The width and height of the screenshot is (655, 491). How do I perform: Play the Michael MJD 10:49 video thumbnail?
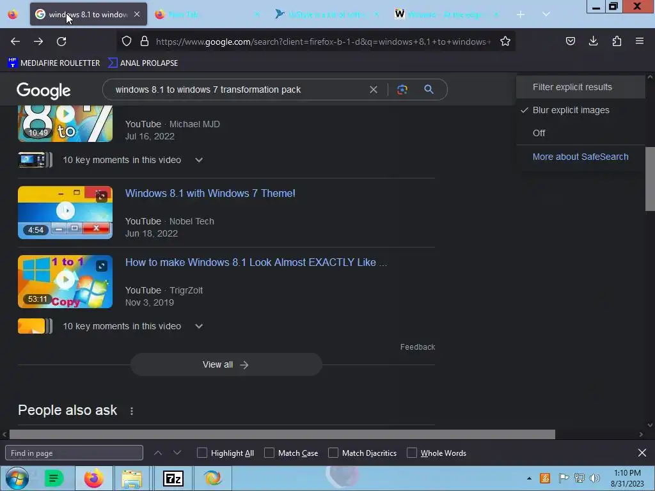65,123
